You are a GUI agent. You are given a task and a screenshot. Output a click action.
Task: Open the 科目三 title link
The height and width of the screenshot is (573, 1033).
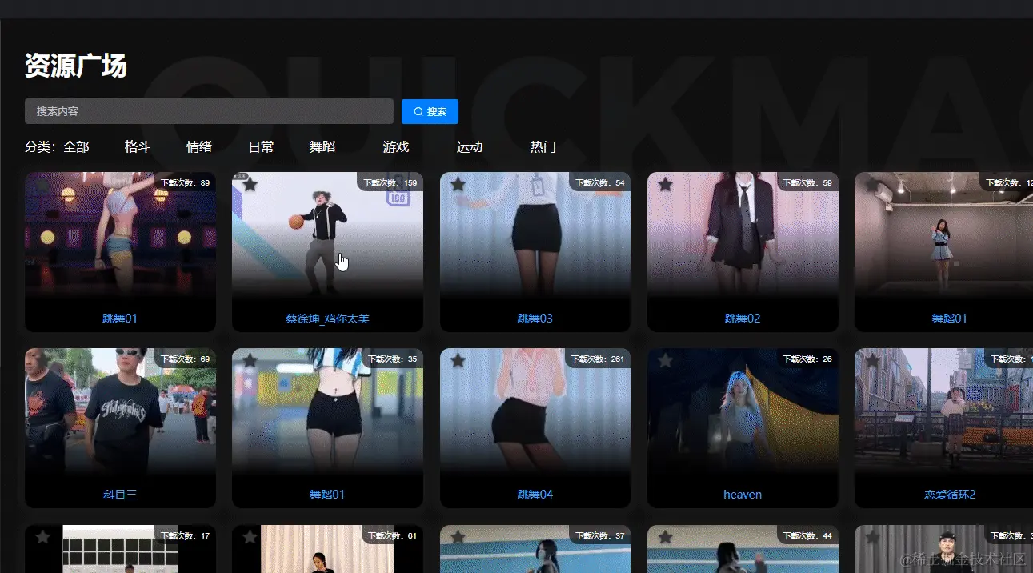(x=120, y=494)
